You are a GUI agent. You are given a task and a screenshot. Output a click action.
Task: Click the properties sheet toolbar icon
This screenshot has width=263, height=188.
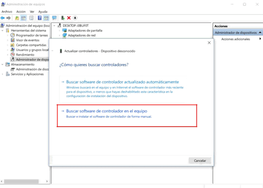31,18
